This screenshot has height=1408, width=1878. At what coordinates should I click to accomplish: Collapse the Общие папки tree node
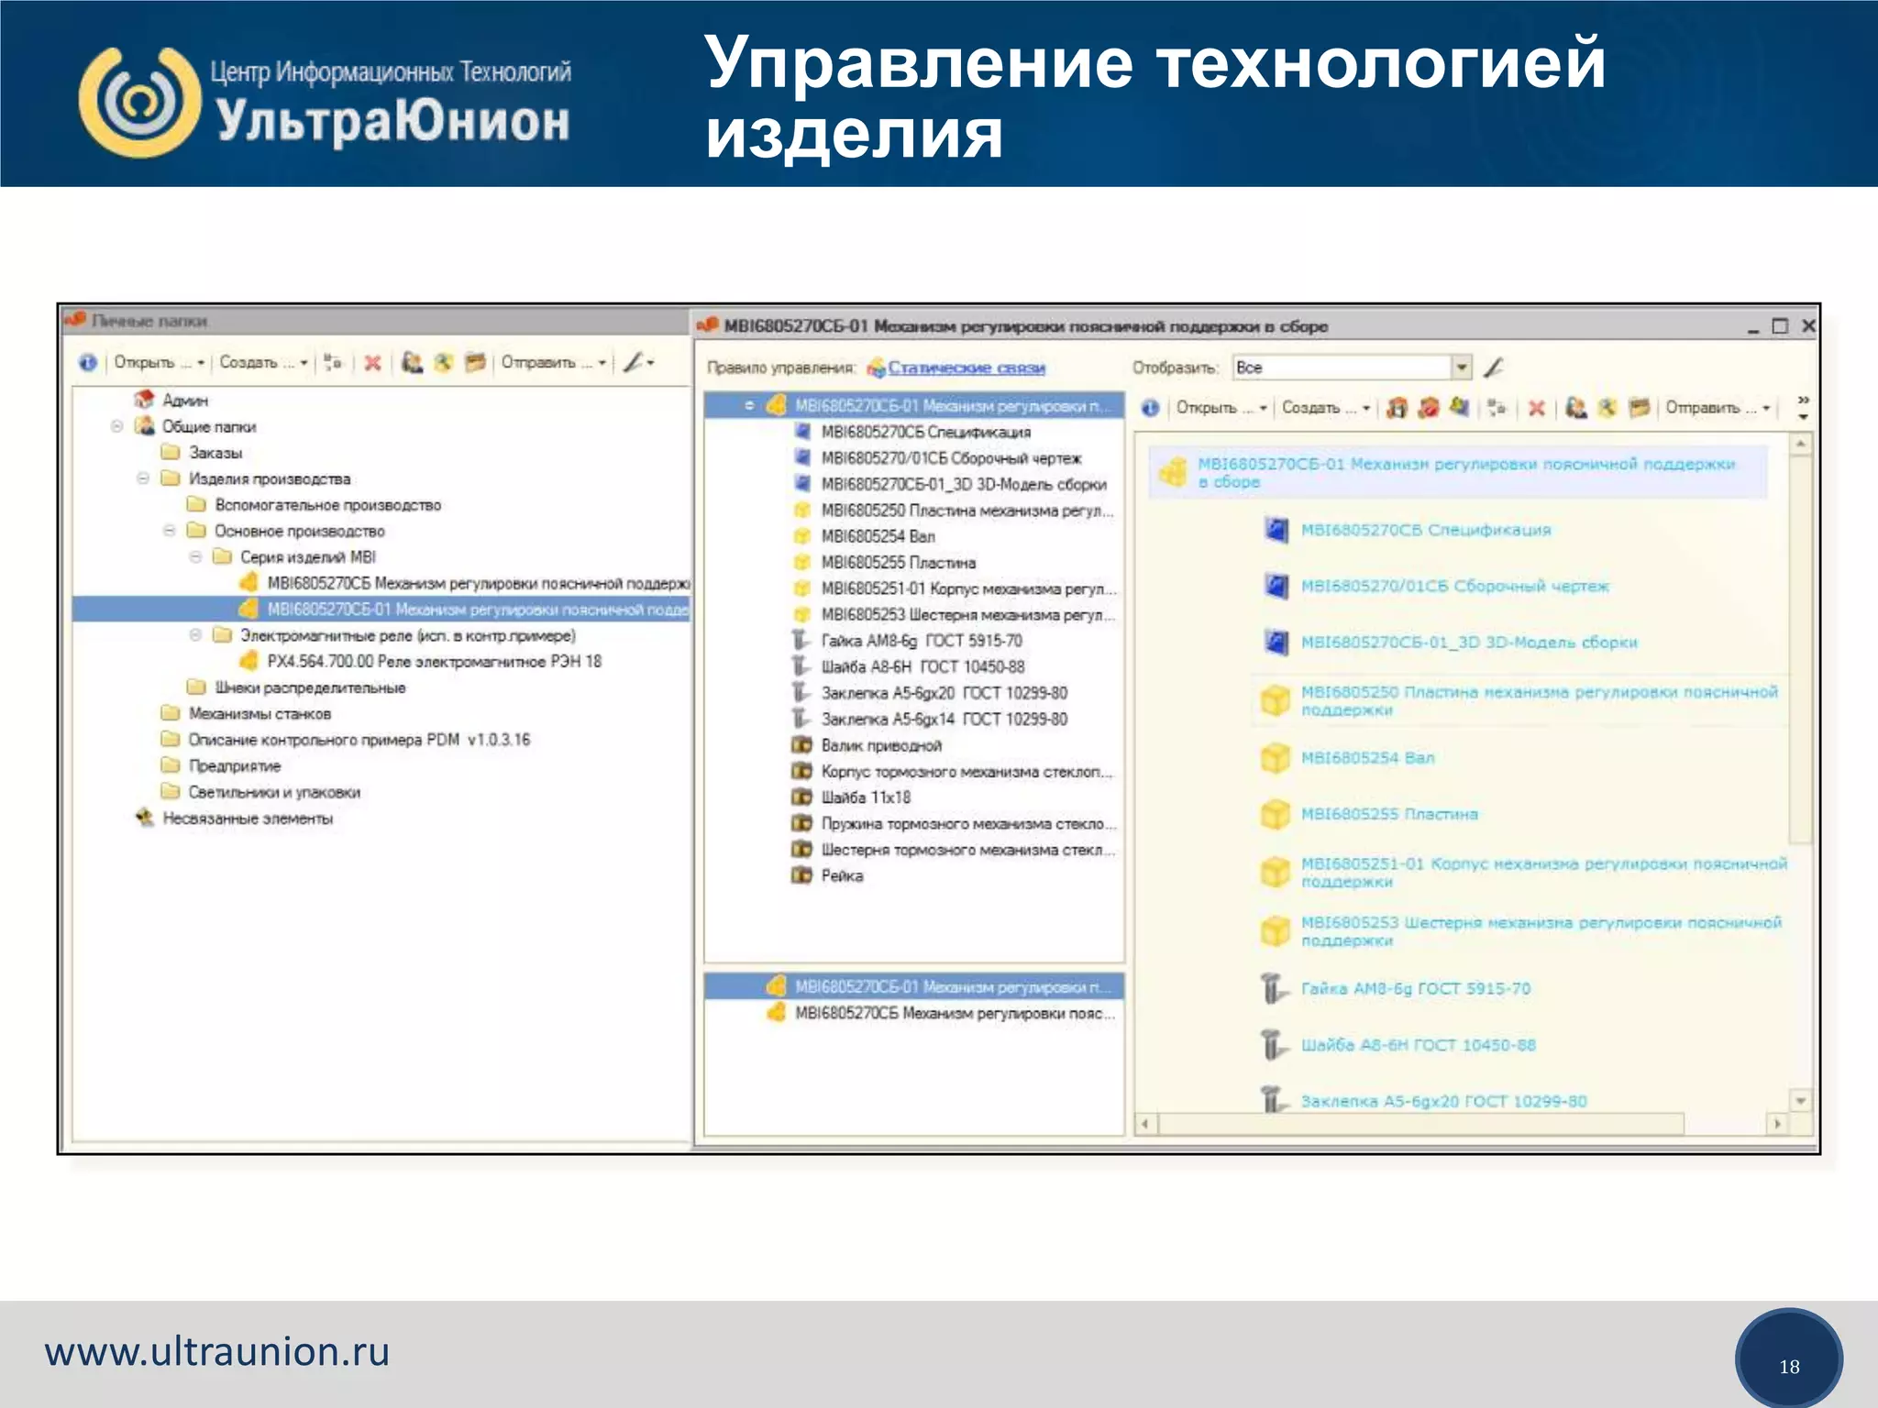(116, 426)
